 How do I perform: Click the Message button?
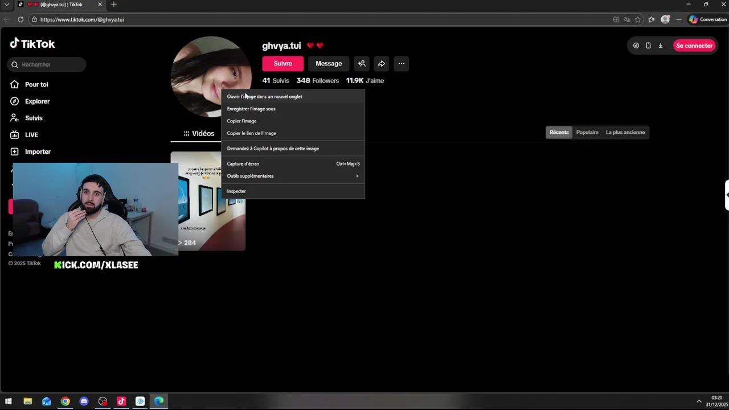[329, 64]
